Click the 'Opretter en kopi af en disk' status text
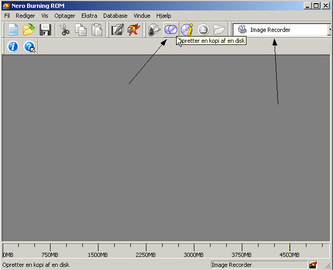The image size is (333, 270). (x=35, y=265)
